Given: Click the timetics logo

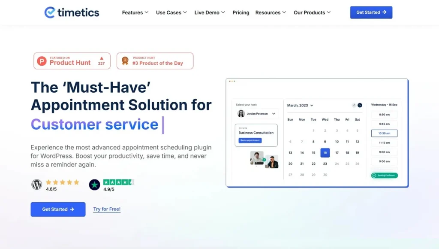Looking at the screenshot, I should pyautogui.click(x=72, y=12).
